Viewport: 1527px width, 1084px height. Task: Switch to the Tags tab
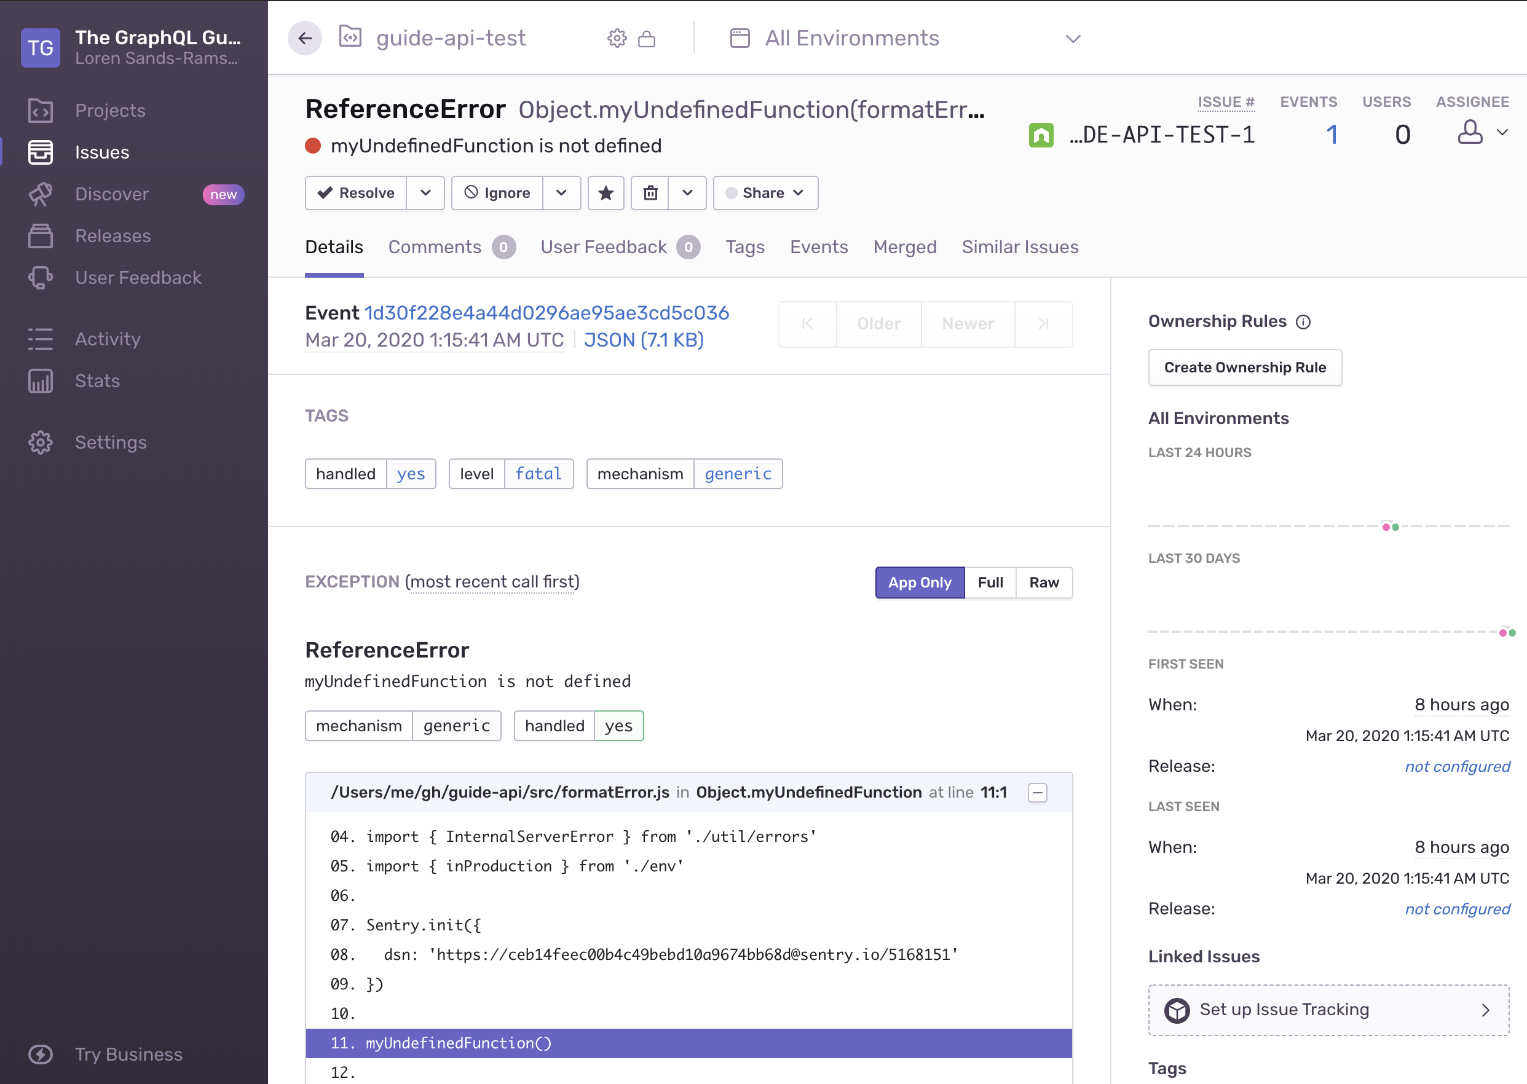pos(745,247)
